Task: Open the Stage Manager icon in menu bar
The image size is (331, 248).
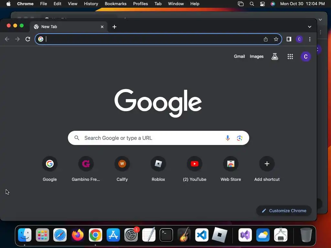Action: (240, 4)
